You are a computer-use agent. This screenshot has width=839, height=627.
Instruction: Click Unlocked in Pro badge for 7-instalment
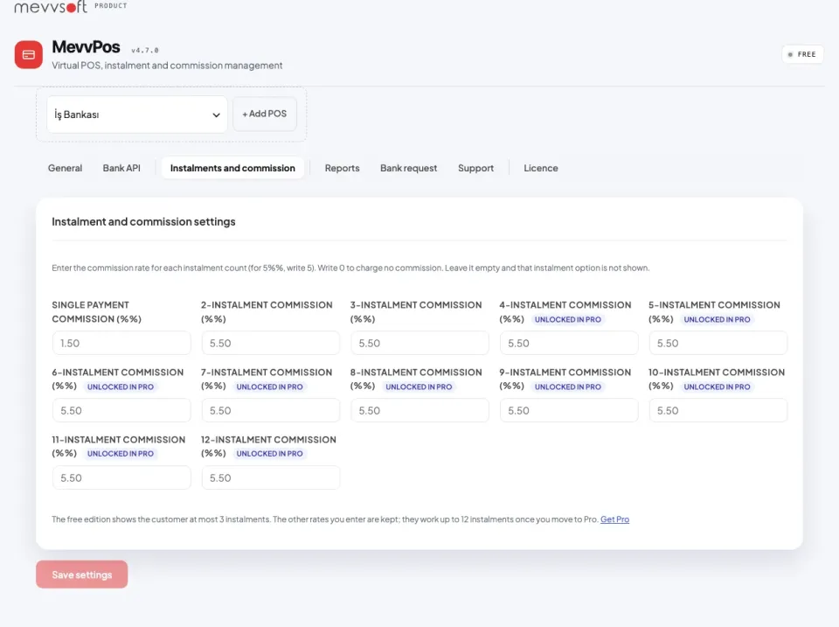coord(270,387)
